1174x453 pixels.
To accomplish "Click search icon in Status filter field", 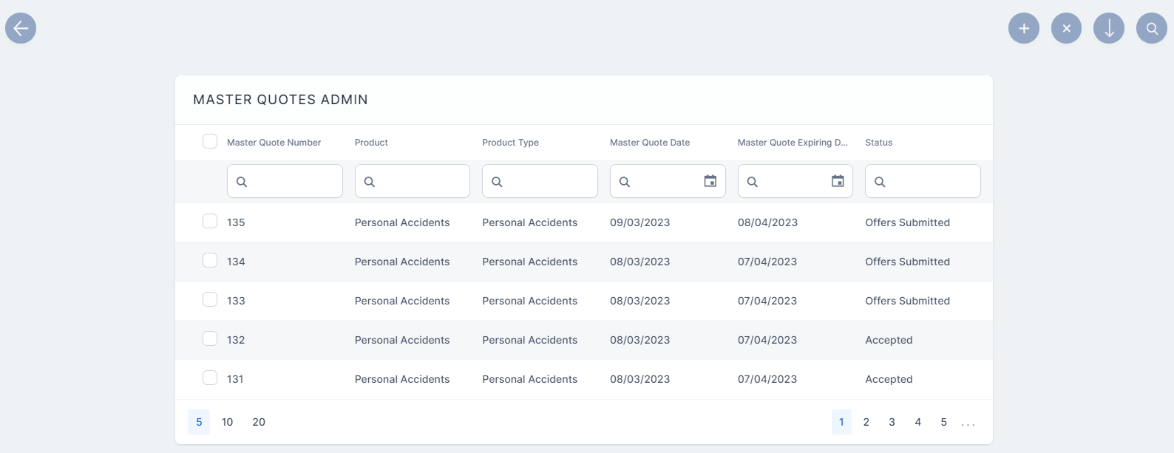I will click(x=880, y=182).
